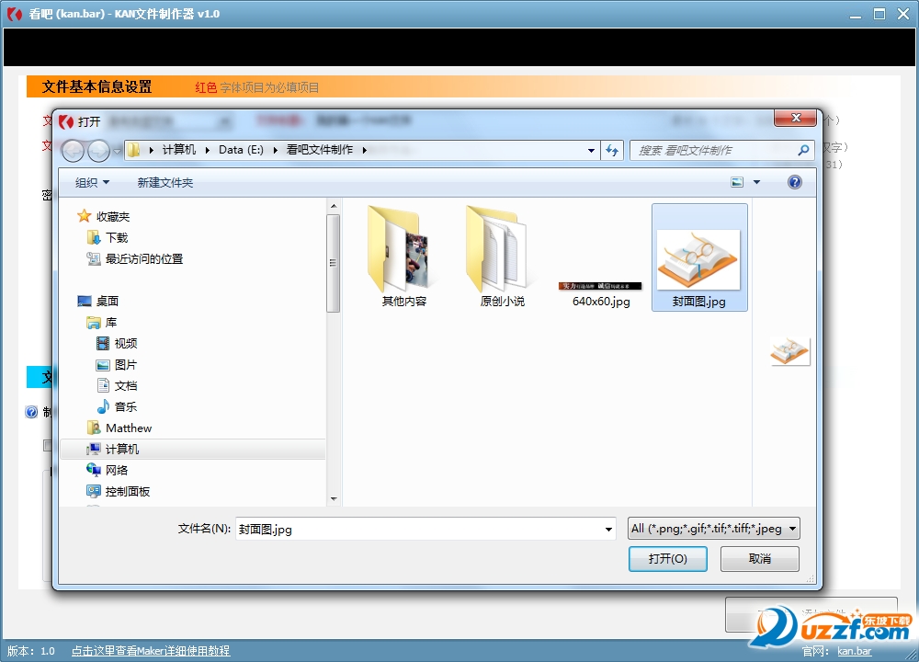Click the navigation pane scrollbar thumb
The height and width of the screenshot is (662, 919).
(334, 263)
